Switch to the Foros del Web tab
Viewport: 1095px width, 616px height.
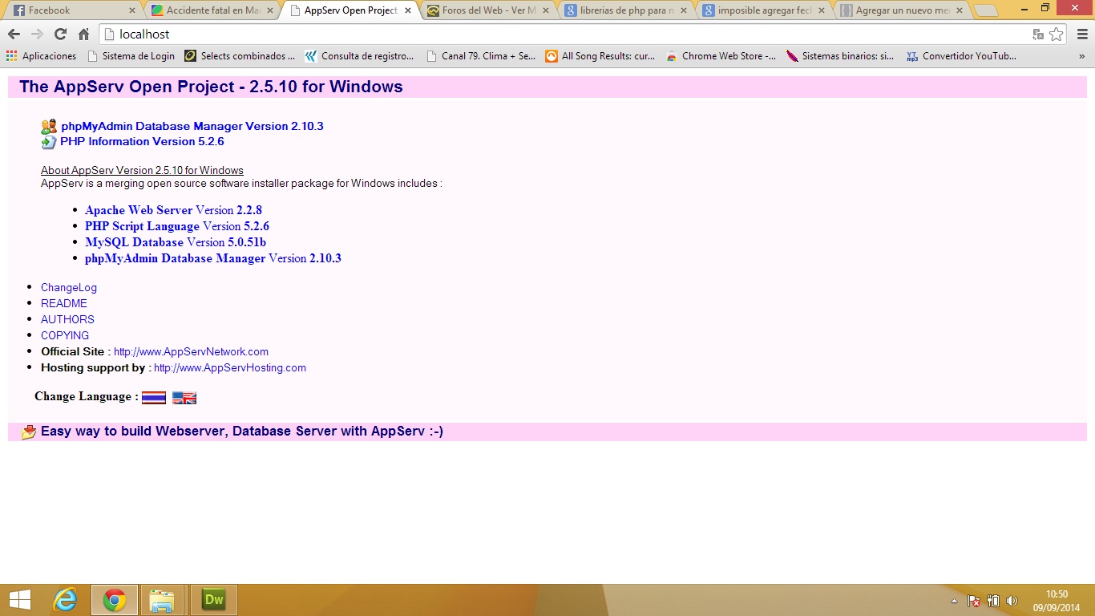point(489,10)
